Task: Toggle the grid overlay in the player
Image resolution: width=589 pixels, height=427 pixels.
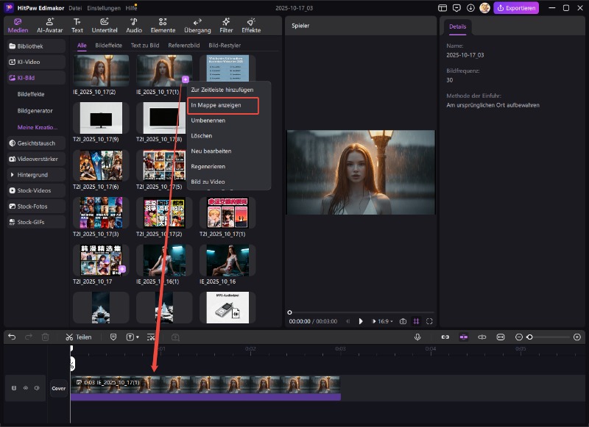Action: [416, 321]
